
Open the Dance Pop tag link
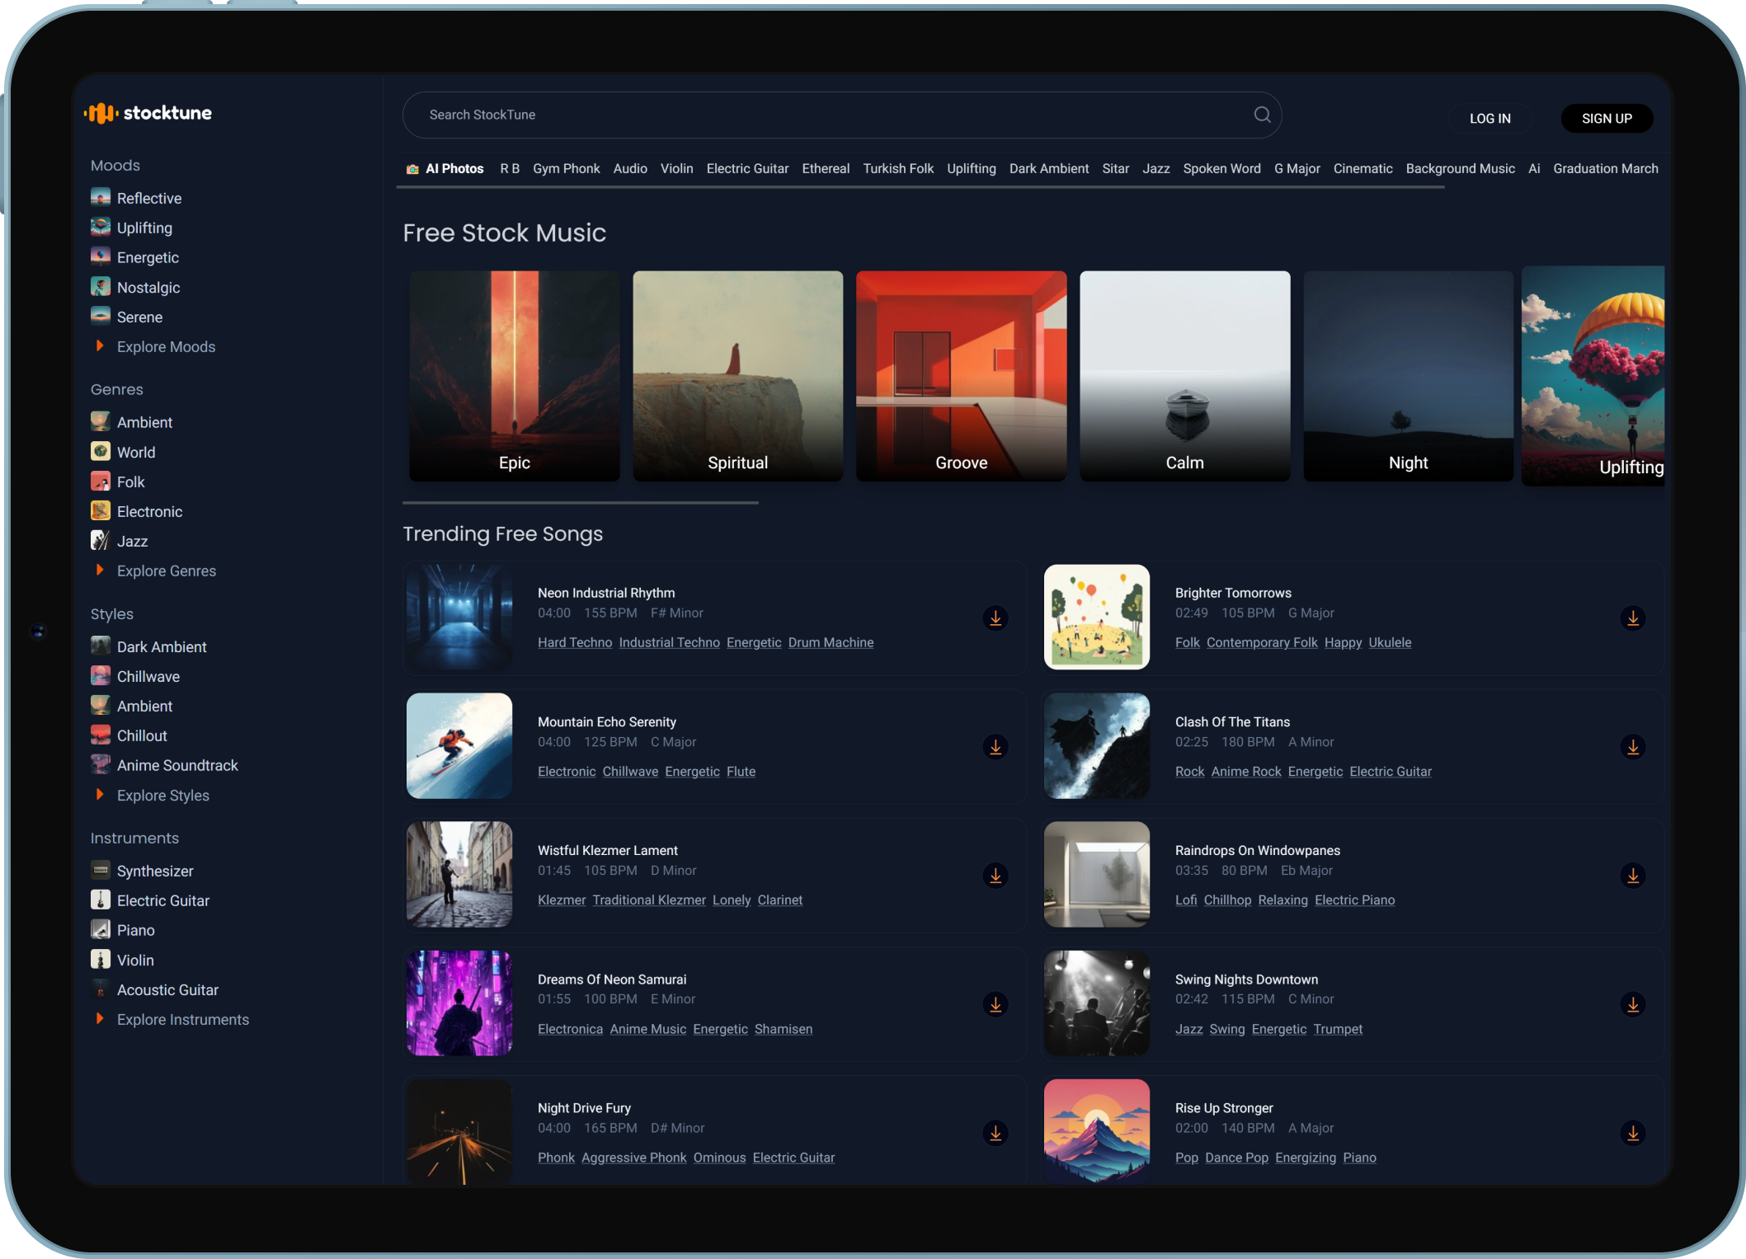tap(1236, 1158)
